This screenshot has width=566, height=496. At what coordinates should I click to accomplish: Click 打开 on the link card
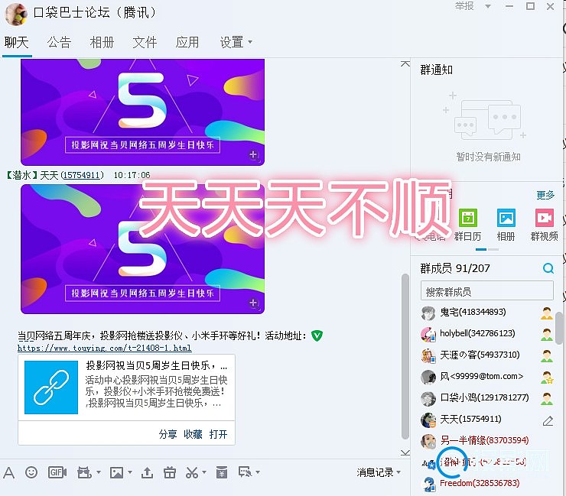[x=218, y=434]
